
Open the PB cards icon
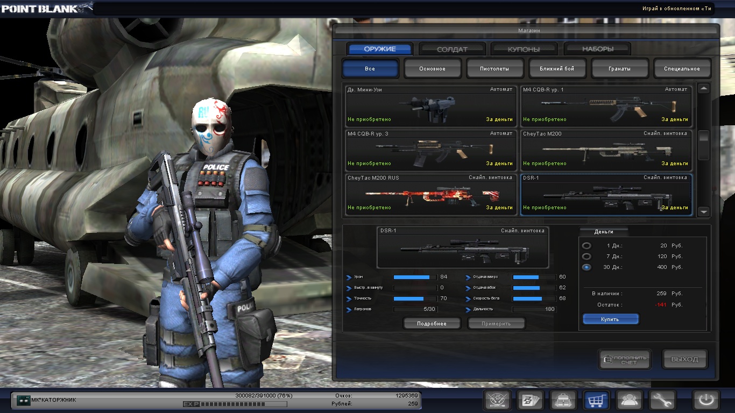point(530,400)
